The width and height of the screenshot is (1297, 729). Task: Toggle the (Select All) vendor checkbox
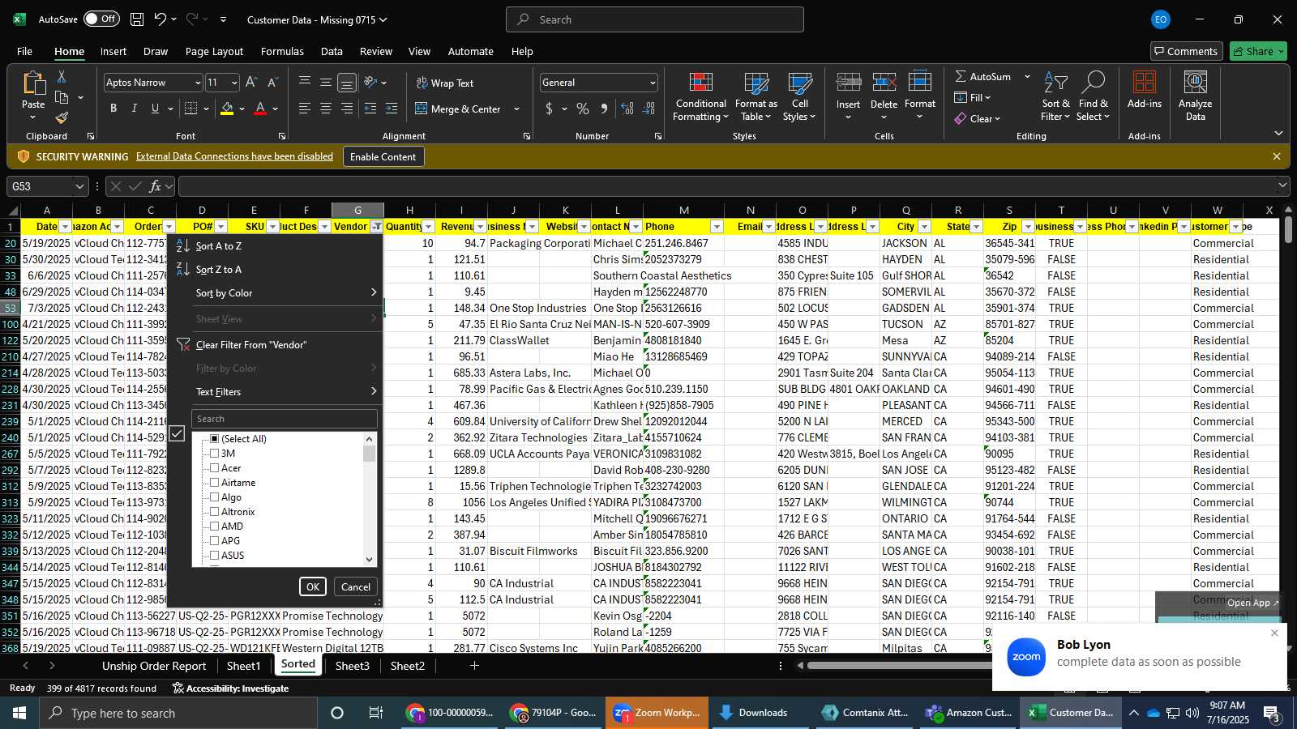(x=215, y=439)
